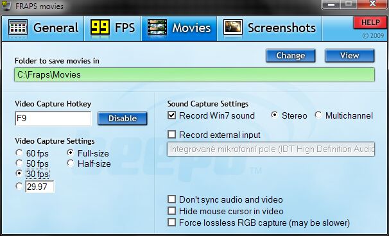Click the yellow 99 FPS counter icon
The height and width of the screenshot is (236, 389).
tap(100, 28)
